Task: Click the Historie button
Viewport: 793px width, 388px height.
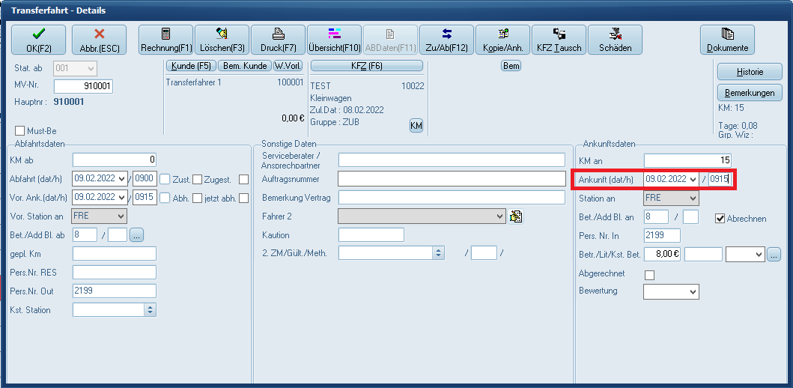Action: pyautogui.click(x=750, y=72)
